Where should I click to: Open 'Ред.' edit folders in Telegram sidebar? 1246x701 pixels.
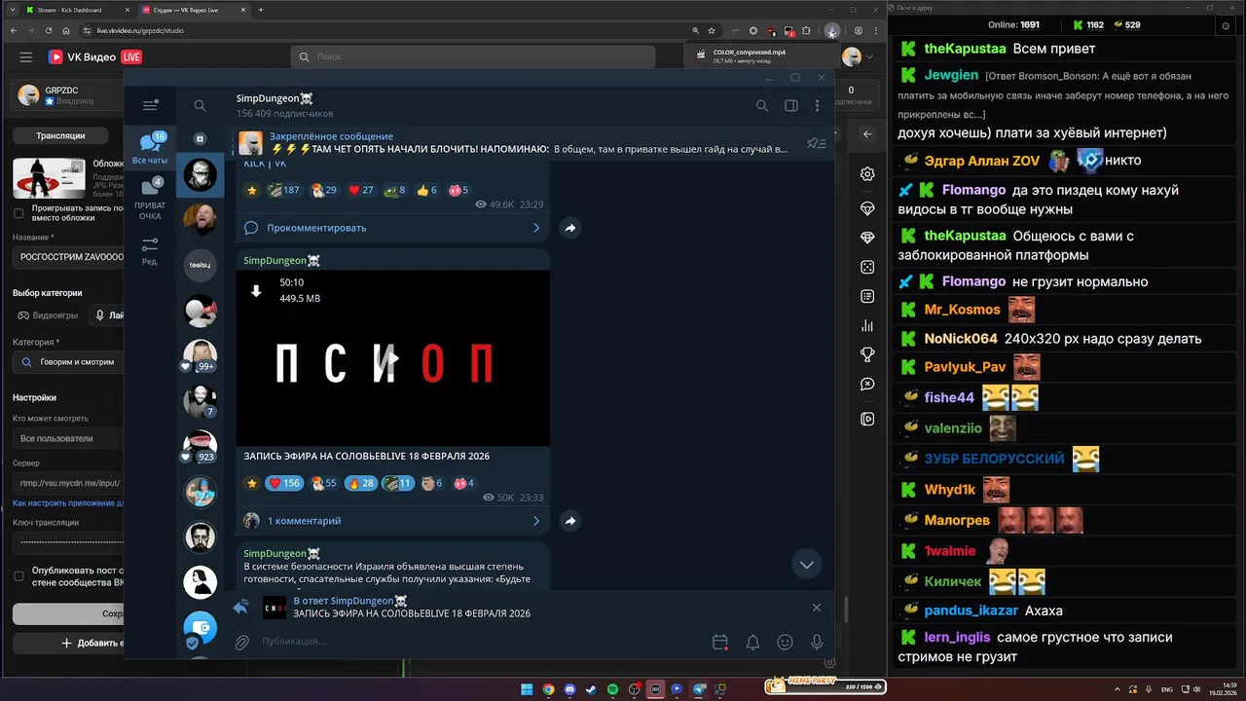[150, 251]
